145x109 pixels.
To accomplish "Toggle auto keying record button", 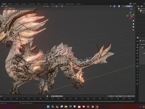I will 47,96.
